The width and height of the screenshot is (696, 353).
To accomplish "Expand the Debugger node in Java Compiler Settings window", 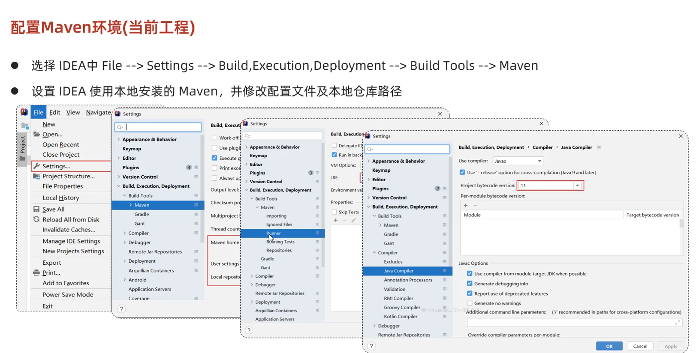I will point(374,326).
